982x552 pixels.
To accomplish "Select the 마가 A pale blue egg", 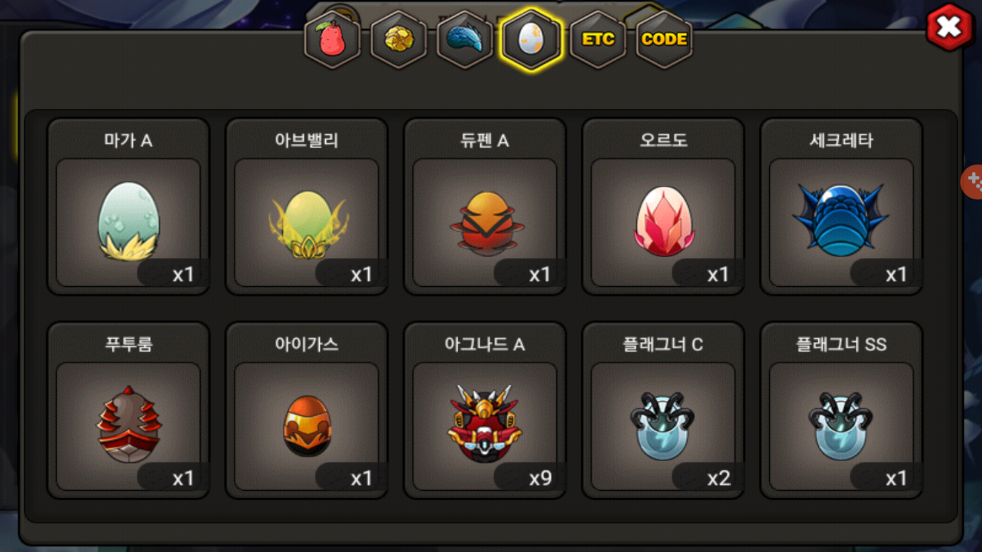I will (128, 222).
